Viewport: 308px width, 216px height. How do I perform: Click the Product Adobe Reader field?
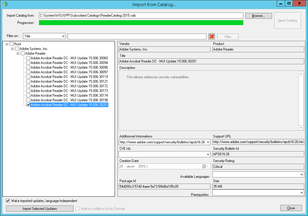click(x=258, y=49)
